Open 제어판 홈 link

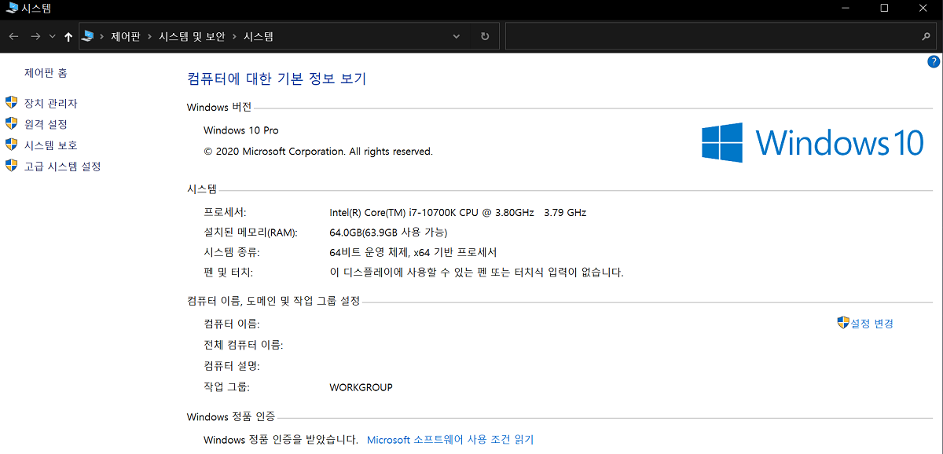(x=46, y=73)
